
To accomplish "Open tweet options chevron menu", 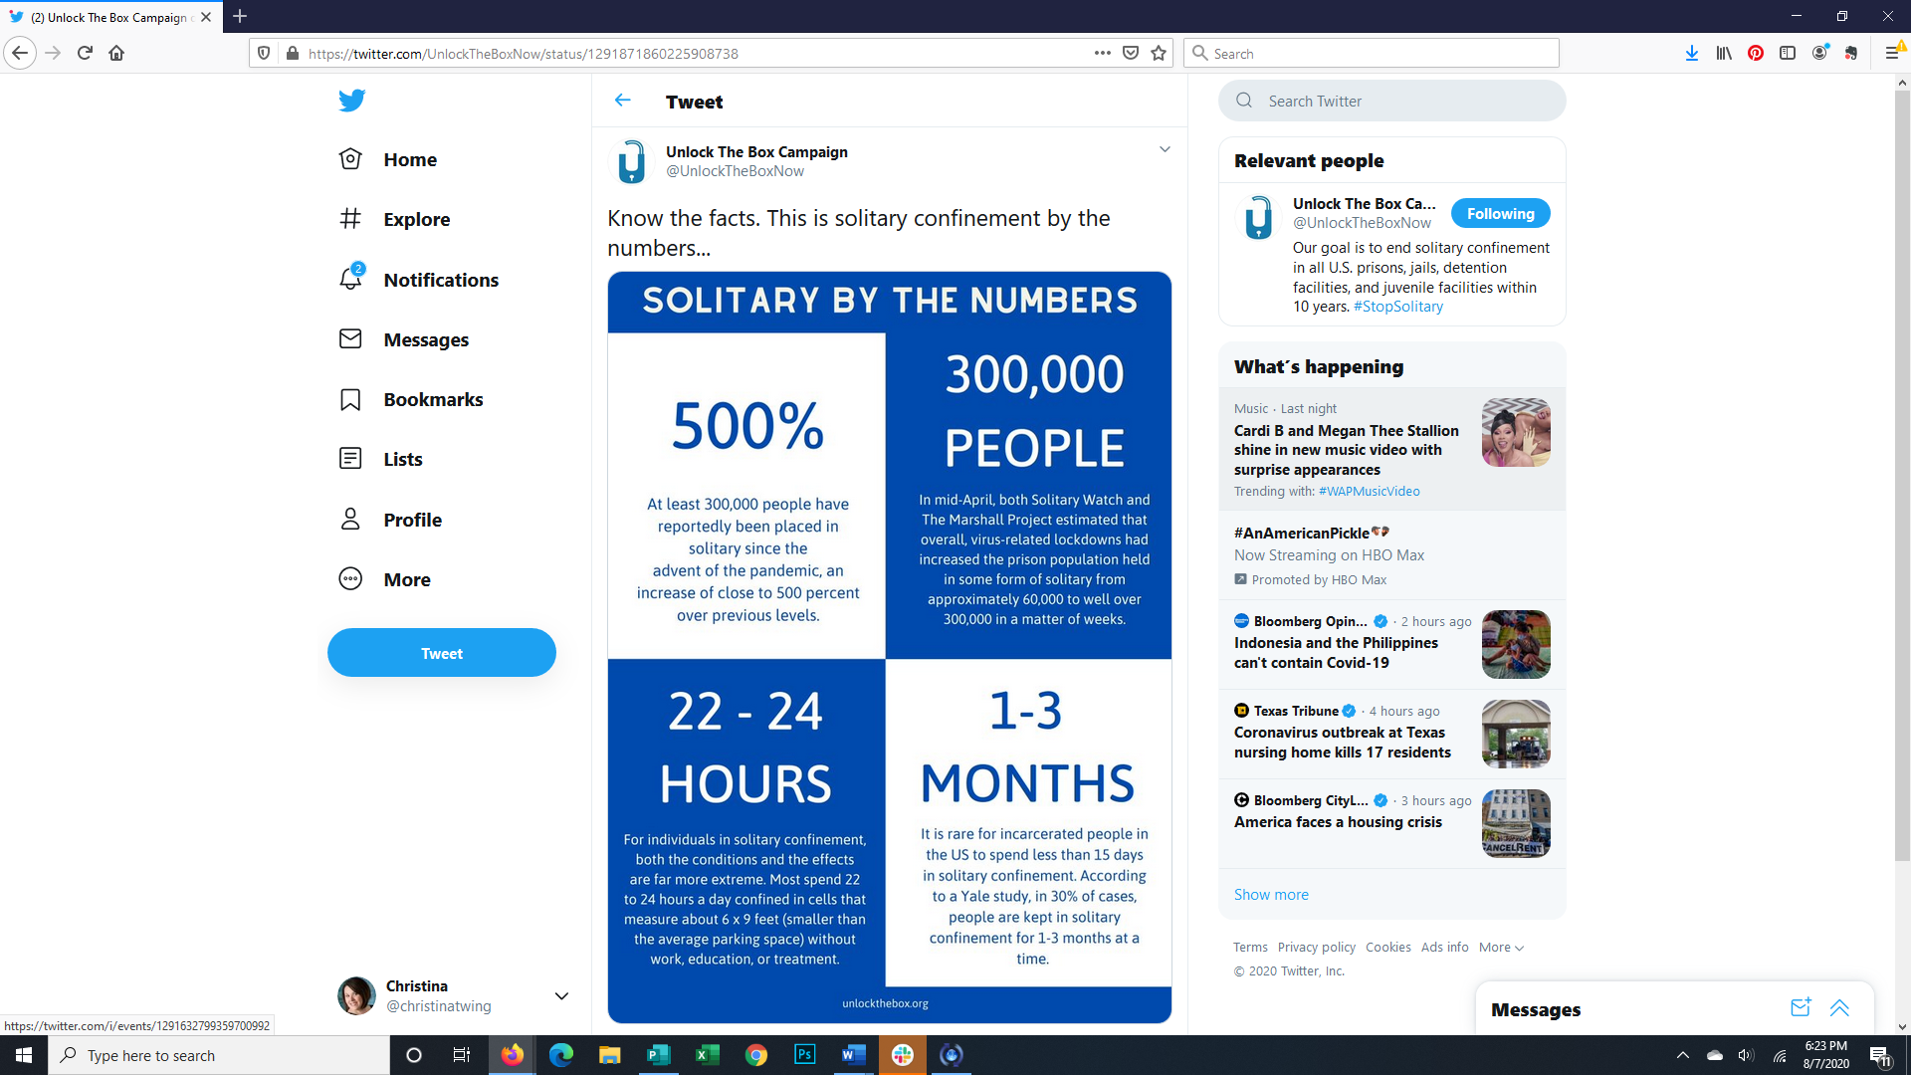I will [x=1165, y=150].
